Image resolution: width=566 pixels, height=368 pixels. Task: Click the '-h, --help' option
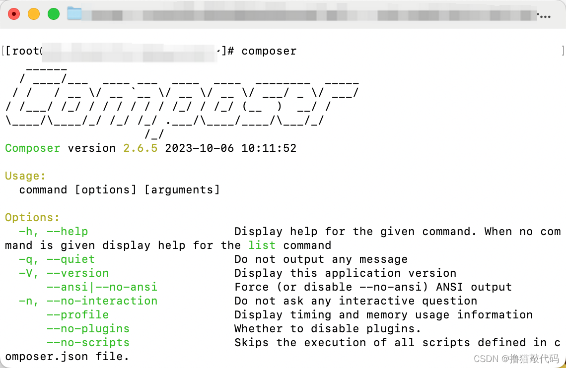(x=54, y=232)
